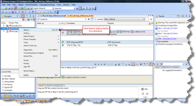The image size is (196, 106).
Task: Toggle the highlighted Navigator view mode button
Action: [x=23, y=16]
